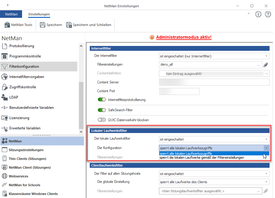Image resolution: width=275 pixels, height=198 pixels.
Task: Open the Die globale Einstellung dropdown
Action: (214, 182)
